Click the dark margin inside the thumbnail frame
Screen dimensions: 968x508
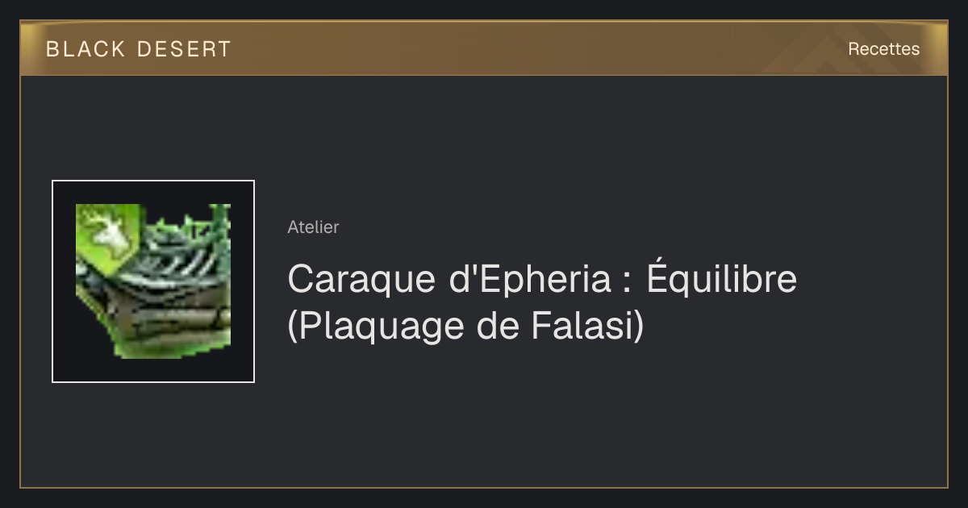tap(64, 281)
